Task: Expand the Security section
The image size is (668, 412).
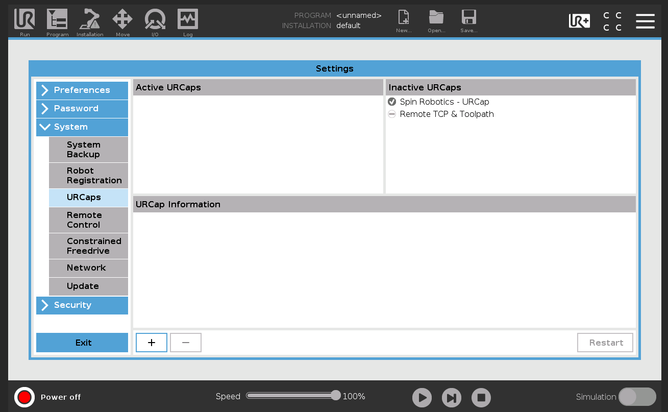Action: coord(82,305)
